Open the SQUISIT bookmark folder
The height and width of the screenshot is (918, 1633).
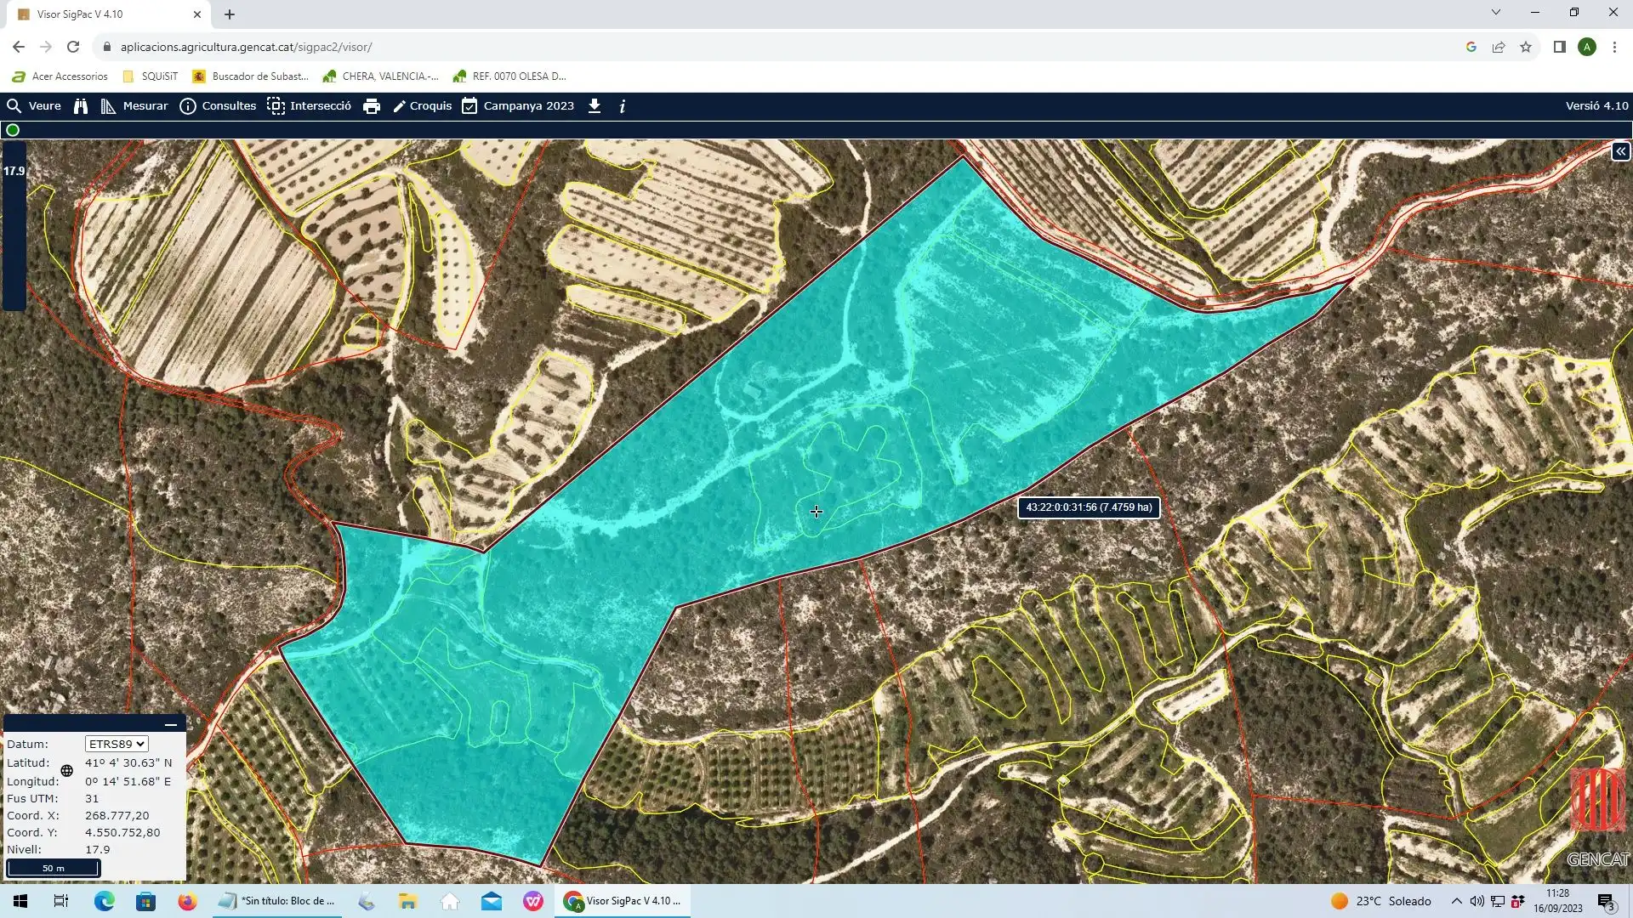(151, 76)
